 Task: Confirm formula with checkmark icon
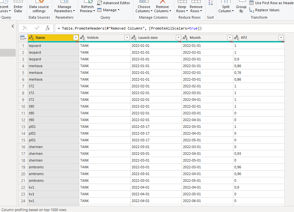37,28
